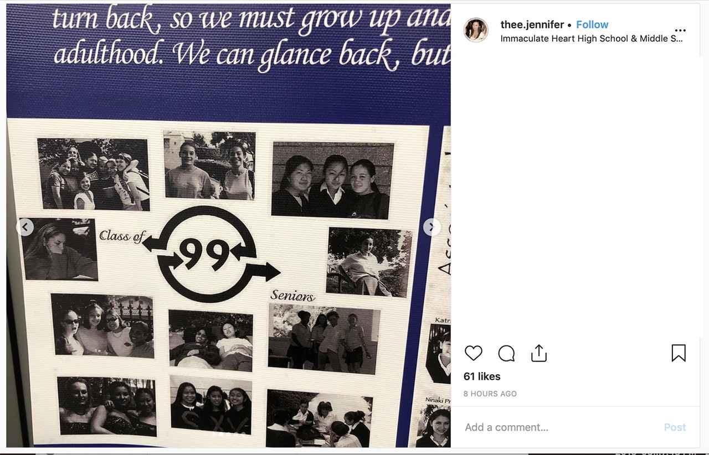Viewport: 709px width, 455px height.
Task: Open Immaculate Heart High School location link
Action: coord(592,38)
